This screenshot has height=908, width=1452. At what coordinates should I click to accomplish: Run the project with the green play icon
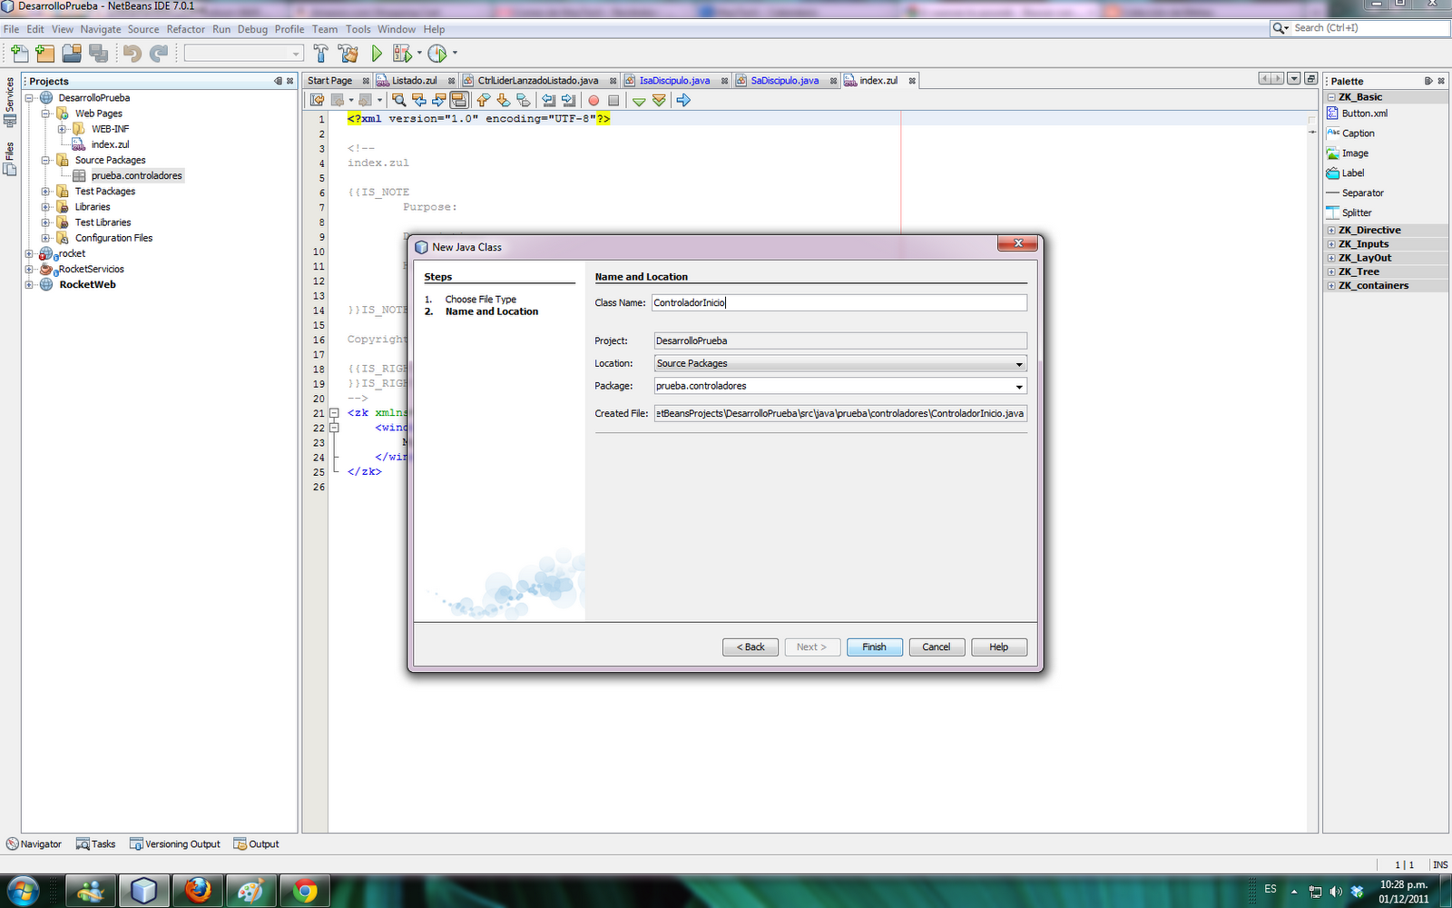point(377,54)
